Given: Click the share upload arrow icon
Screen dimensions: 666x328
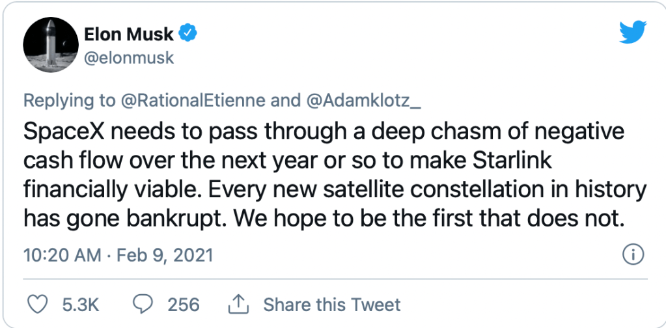Looking at the screenshot, I should (x=239, y=303).
